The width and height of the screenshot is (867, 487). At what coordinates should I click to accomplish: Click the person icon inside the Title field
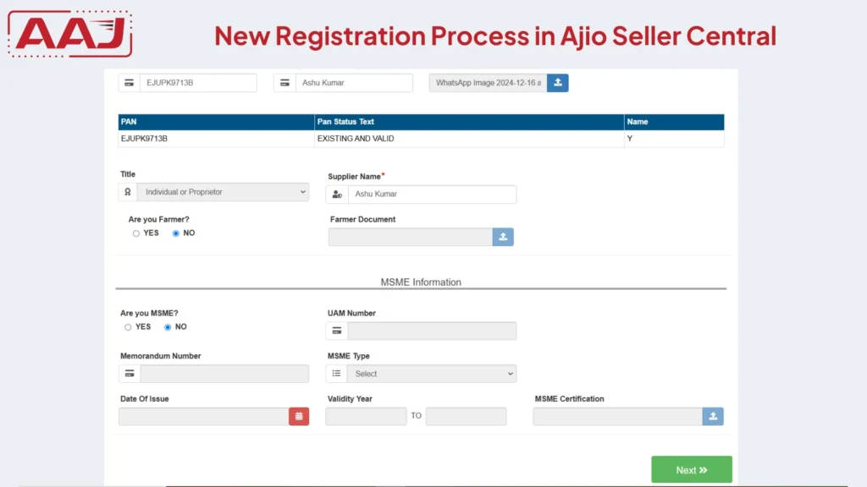click(127, 192)
